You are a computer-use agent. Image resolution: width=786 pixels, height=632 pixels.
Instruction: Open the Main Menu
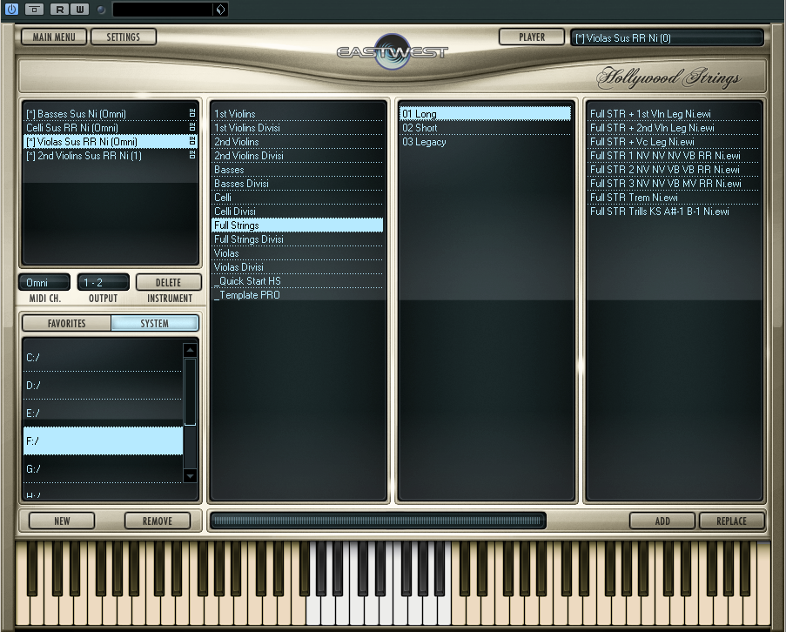pos(54,37)
